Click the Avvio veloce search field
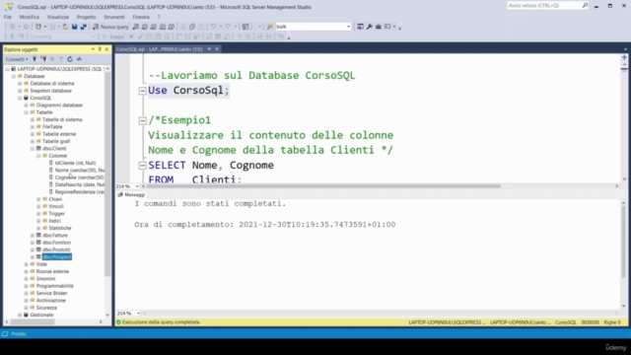631x355 pixels. (x=543, y=5)
